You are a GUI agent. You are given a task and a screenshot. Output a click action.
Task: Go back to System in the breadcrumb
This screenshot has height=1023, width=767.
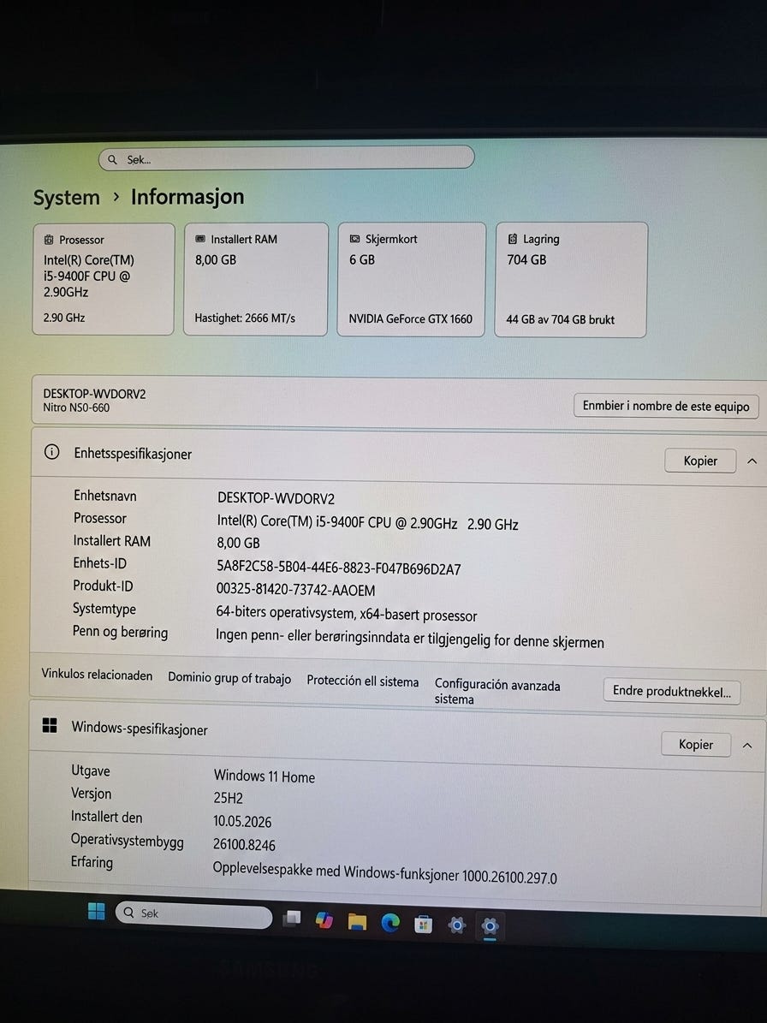(x=67, y=198)
